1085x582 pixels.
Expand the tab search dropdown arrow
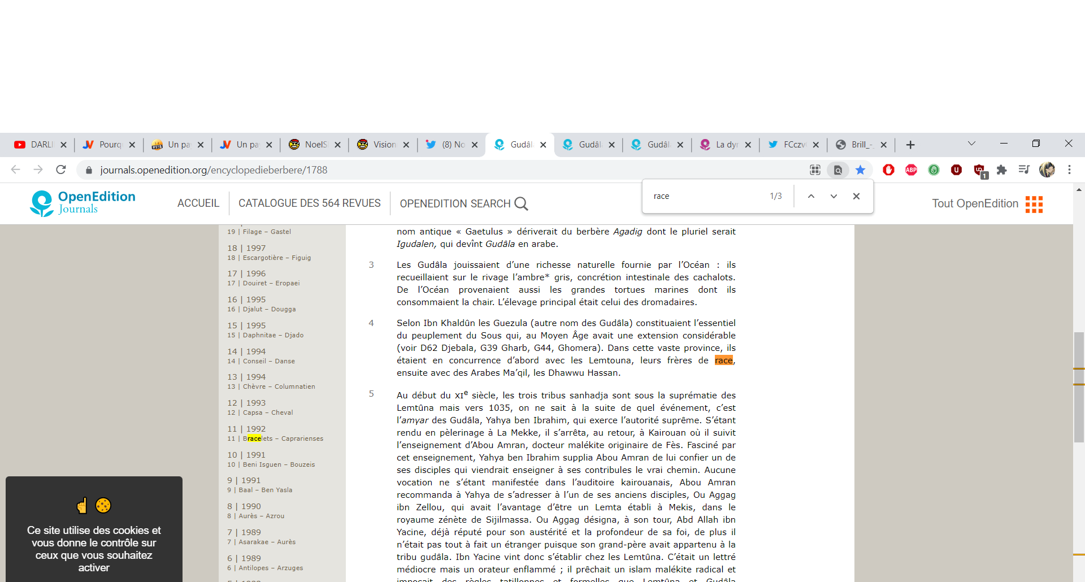[x=971, y=144]
